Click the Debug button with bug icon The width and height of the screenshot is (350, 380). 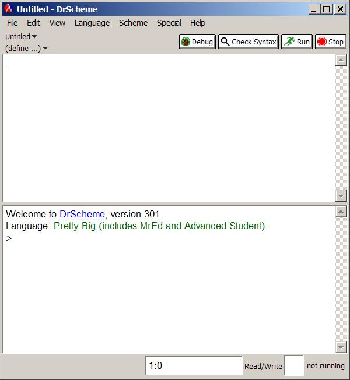click(197, 42)
